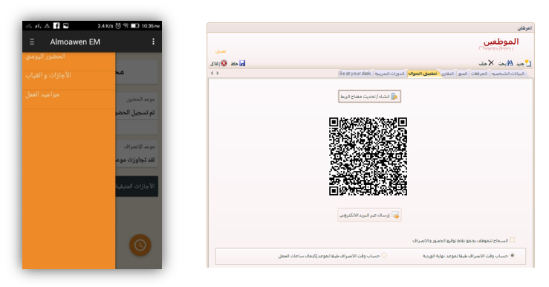Click the Delete (حذف) X icon
Viewport: 549px width, 287px height.
pyautogui.click(x=491, y=62)
